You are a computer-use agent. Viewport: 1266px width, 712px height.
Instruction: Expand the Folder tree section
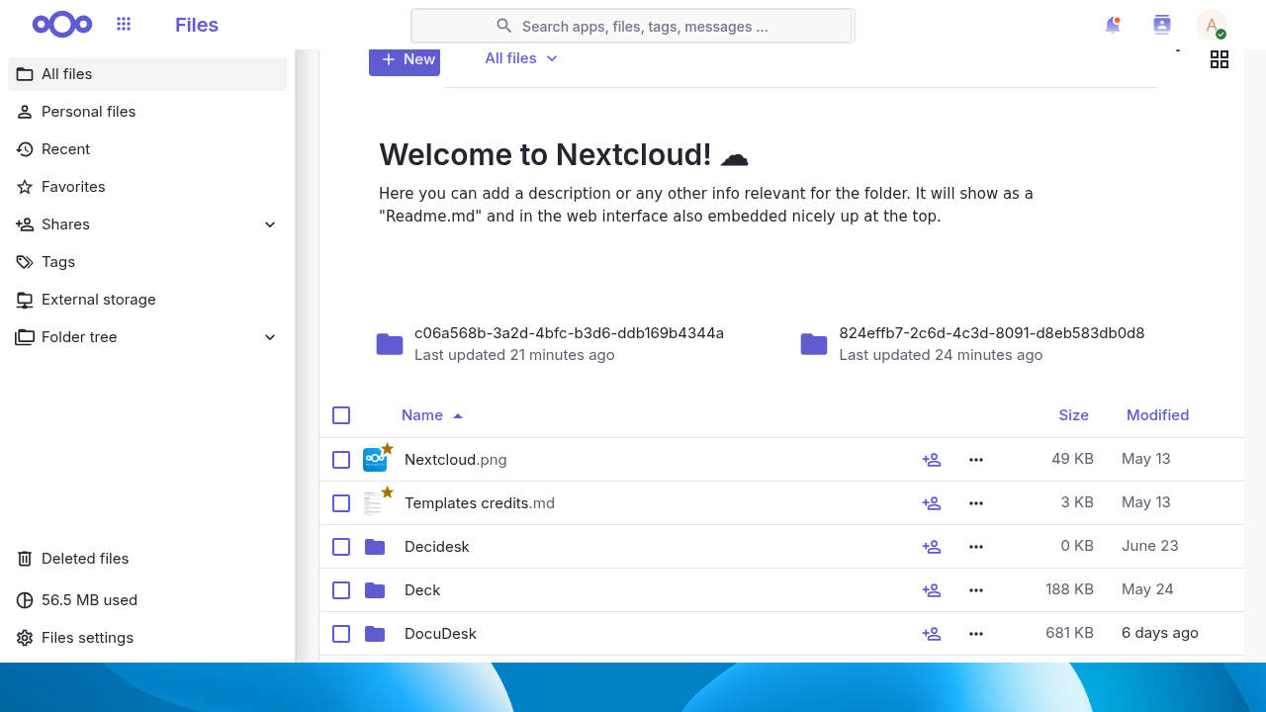click(x=270, y=337)
